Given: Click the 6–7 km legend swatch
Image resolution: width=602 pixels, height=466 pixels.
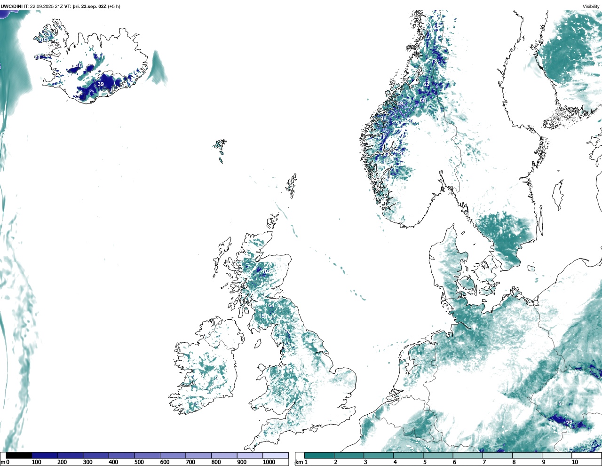Looking at the screenshot, I should [x=467, y=455].
